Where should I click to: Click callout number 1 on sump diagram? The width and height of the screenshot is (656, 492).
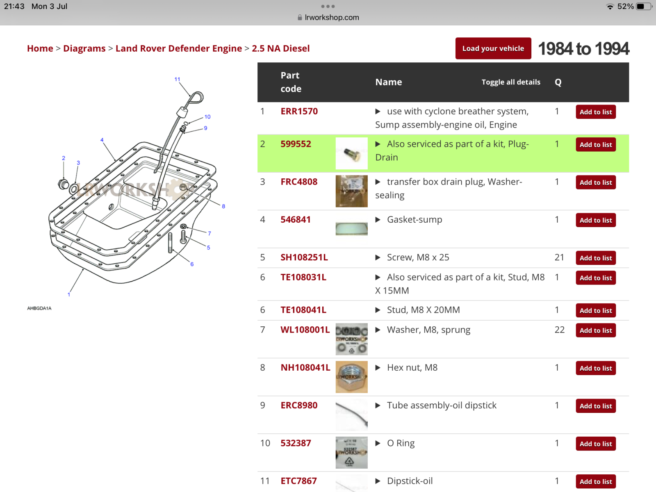click(x=69, y=294)
